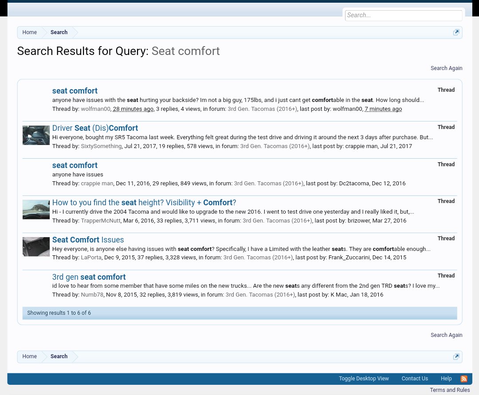479x395 pixels.
Task: Open the 3rd gen seat comfort thread
Action: tap(89, 277)
